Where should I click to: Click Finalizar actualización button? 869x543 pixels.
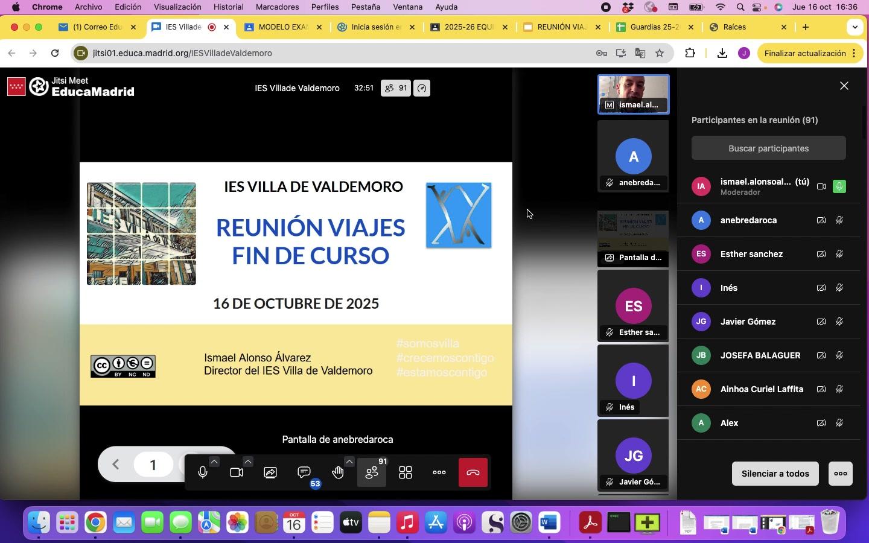(x=809, y=53)
